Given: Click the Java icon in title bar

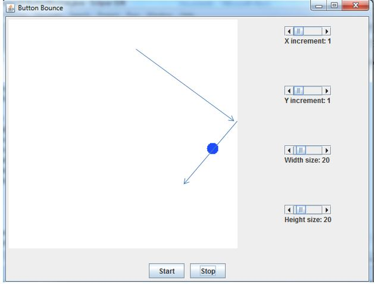Looking at the screenshot, I should coord(10,8).
